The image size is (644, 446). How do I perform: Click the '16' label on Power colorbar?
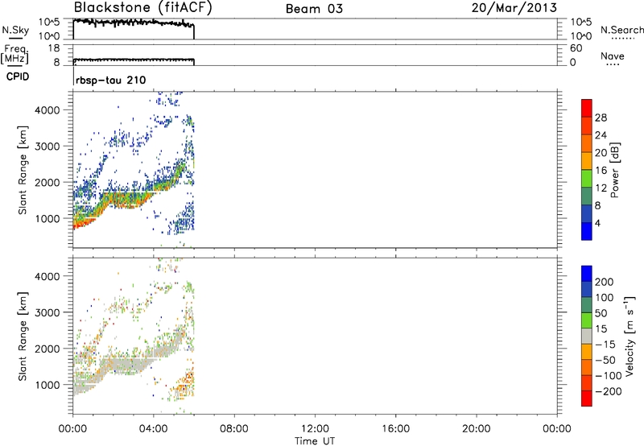coord(601,171)
